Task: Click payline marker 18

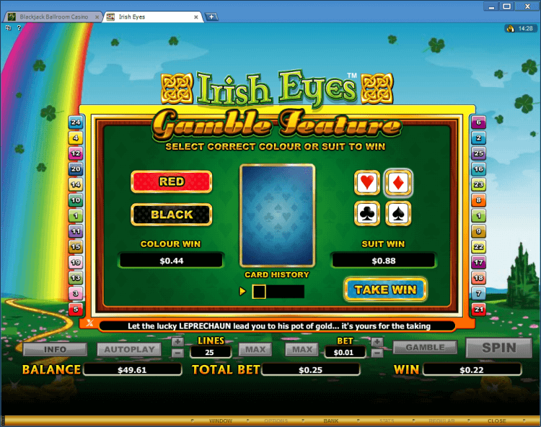Action: tap(478, 277)
